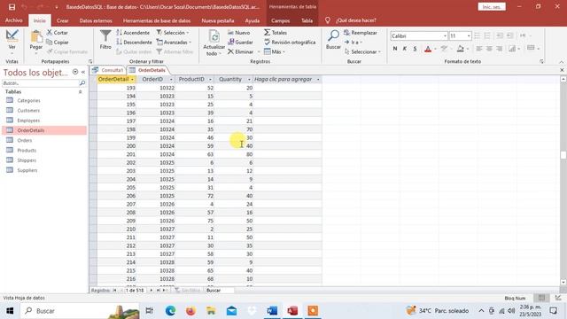
Task: Open the Calibri font name dropdown
Action: coord(445,35)
